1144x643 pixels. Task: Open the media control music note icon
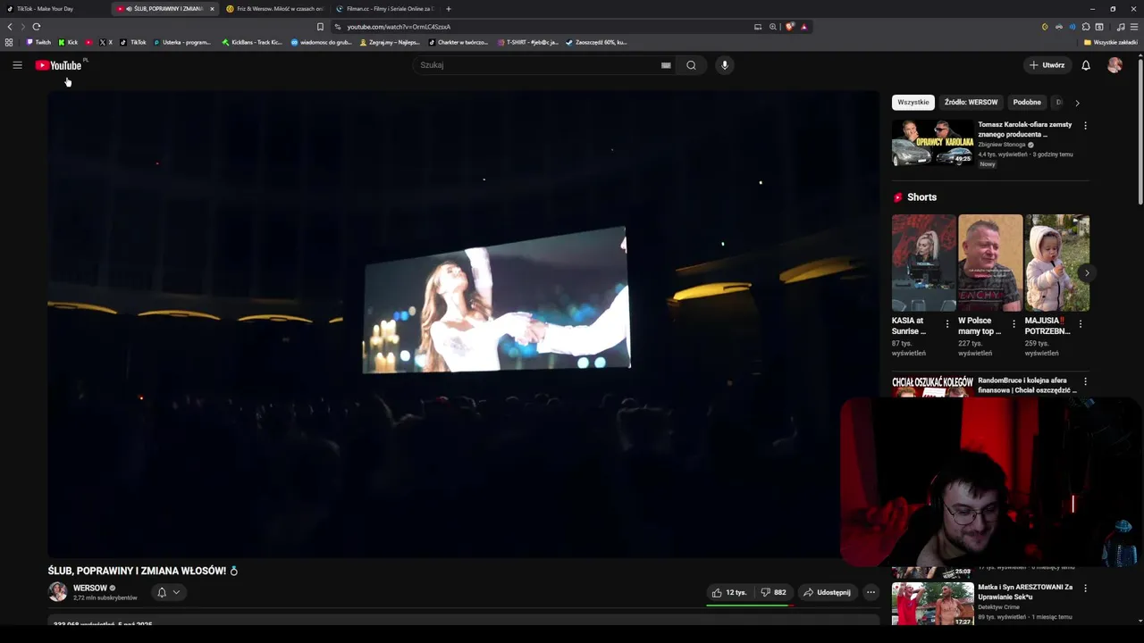(1121, 27)
